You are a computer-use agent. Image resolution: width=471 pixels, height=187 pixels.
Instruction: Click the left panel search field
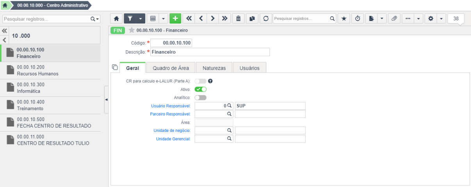click(45, 18)
